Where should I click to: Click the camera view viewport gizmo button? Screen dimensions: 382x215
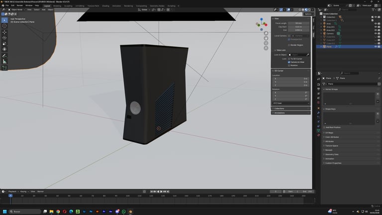pos(266,43)
